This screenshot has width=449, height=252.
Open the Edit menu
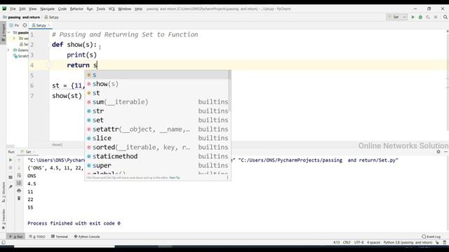(22, 9)
